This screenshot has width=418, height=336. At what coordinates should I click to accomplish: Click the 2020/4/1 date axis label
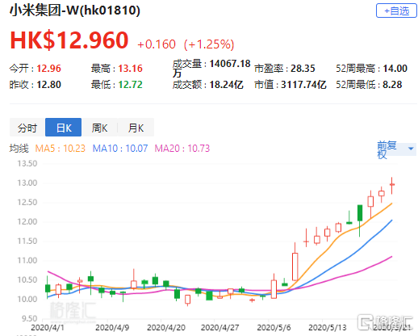[48, 328]
